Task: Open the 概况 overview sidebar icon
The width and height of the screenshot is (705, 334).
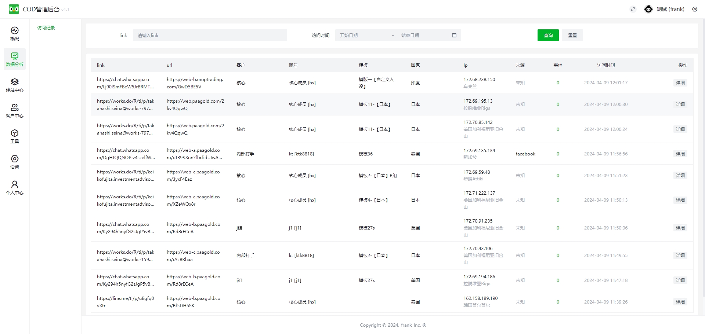Action: [x=15, y=34]
